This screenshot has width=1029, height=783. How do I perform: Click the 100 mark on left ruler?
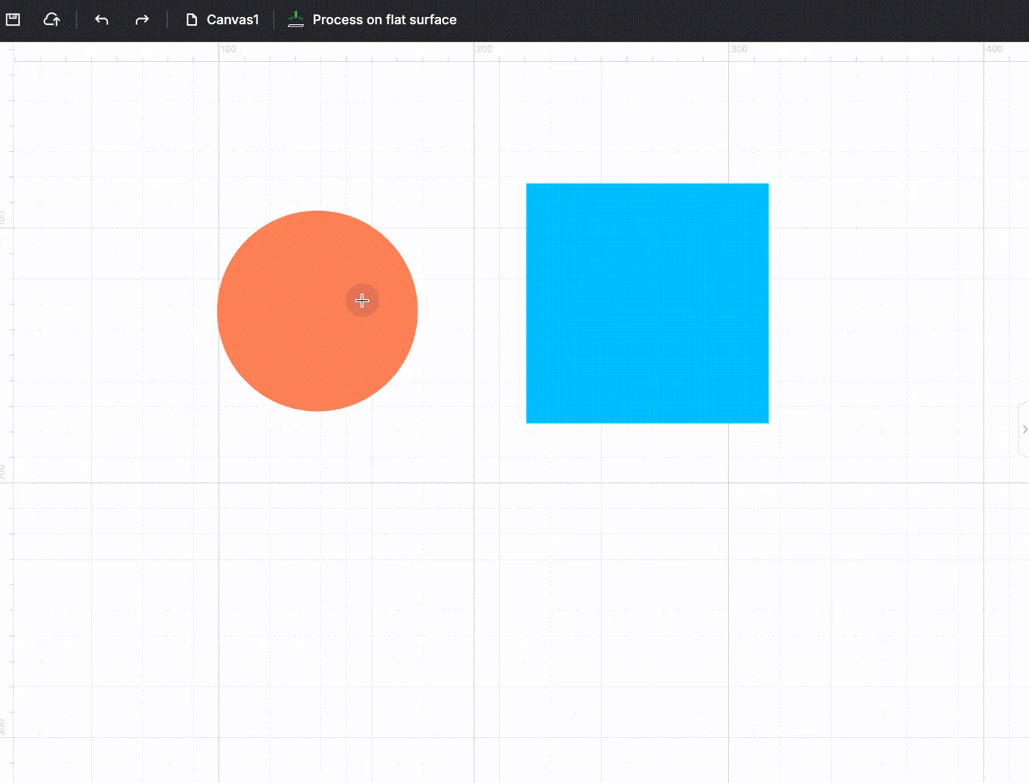tap(3, 218)
